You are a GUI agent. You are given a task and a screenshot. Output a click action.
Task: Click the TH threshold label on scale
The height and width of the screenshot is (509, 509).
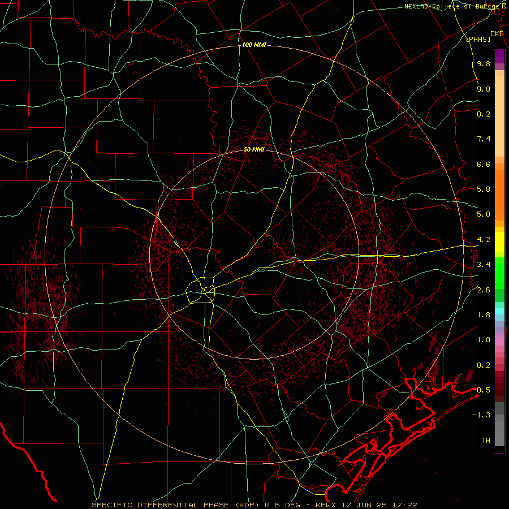[x=486, y=441]
